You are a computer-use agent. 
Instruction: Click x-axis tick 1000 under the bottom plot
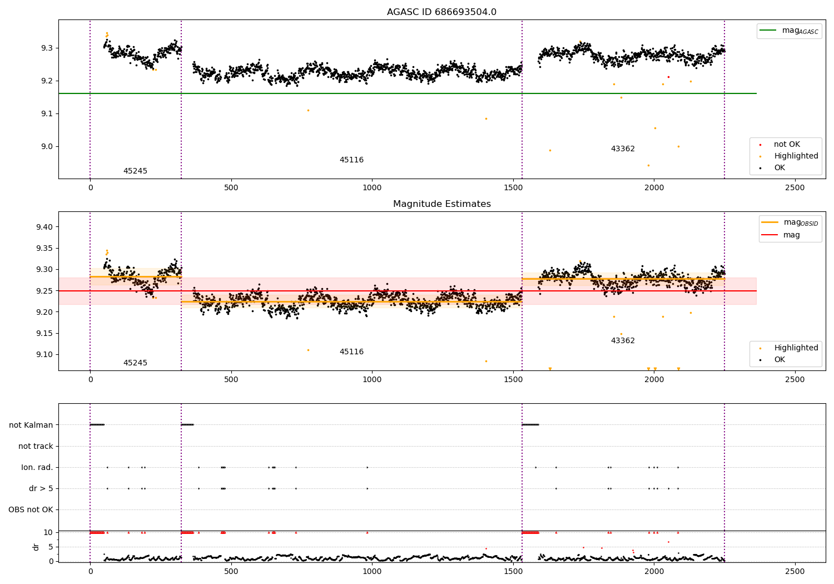click(372, 571)
